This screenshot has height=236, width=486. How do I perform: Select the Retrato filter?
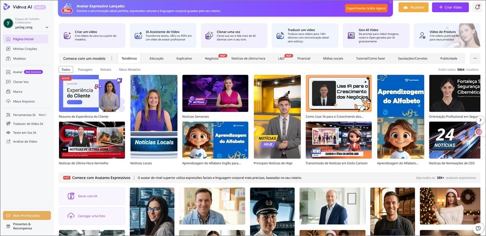(106, 70)
